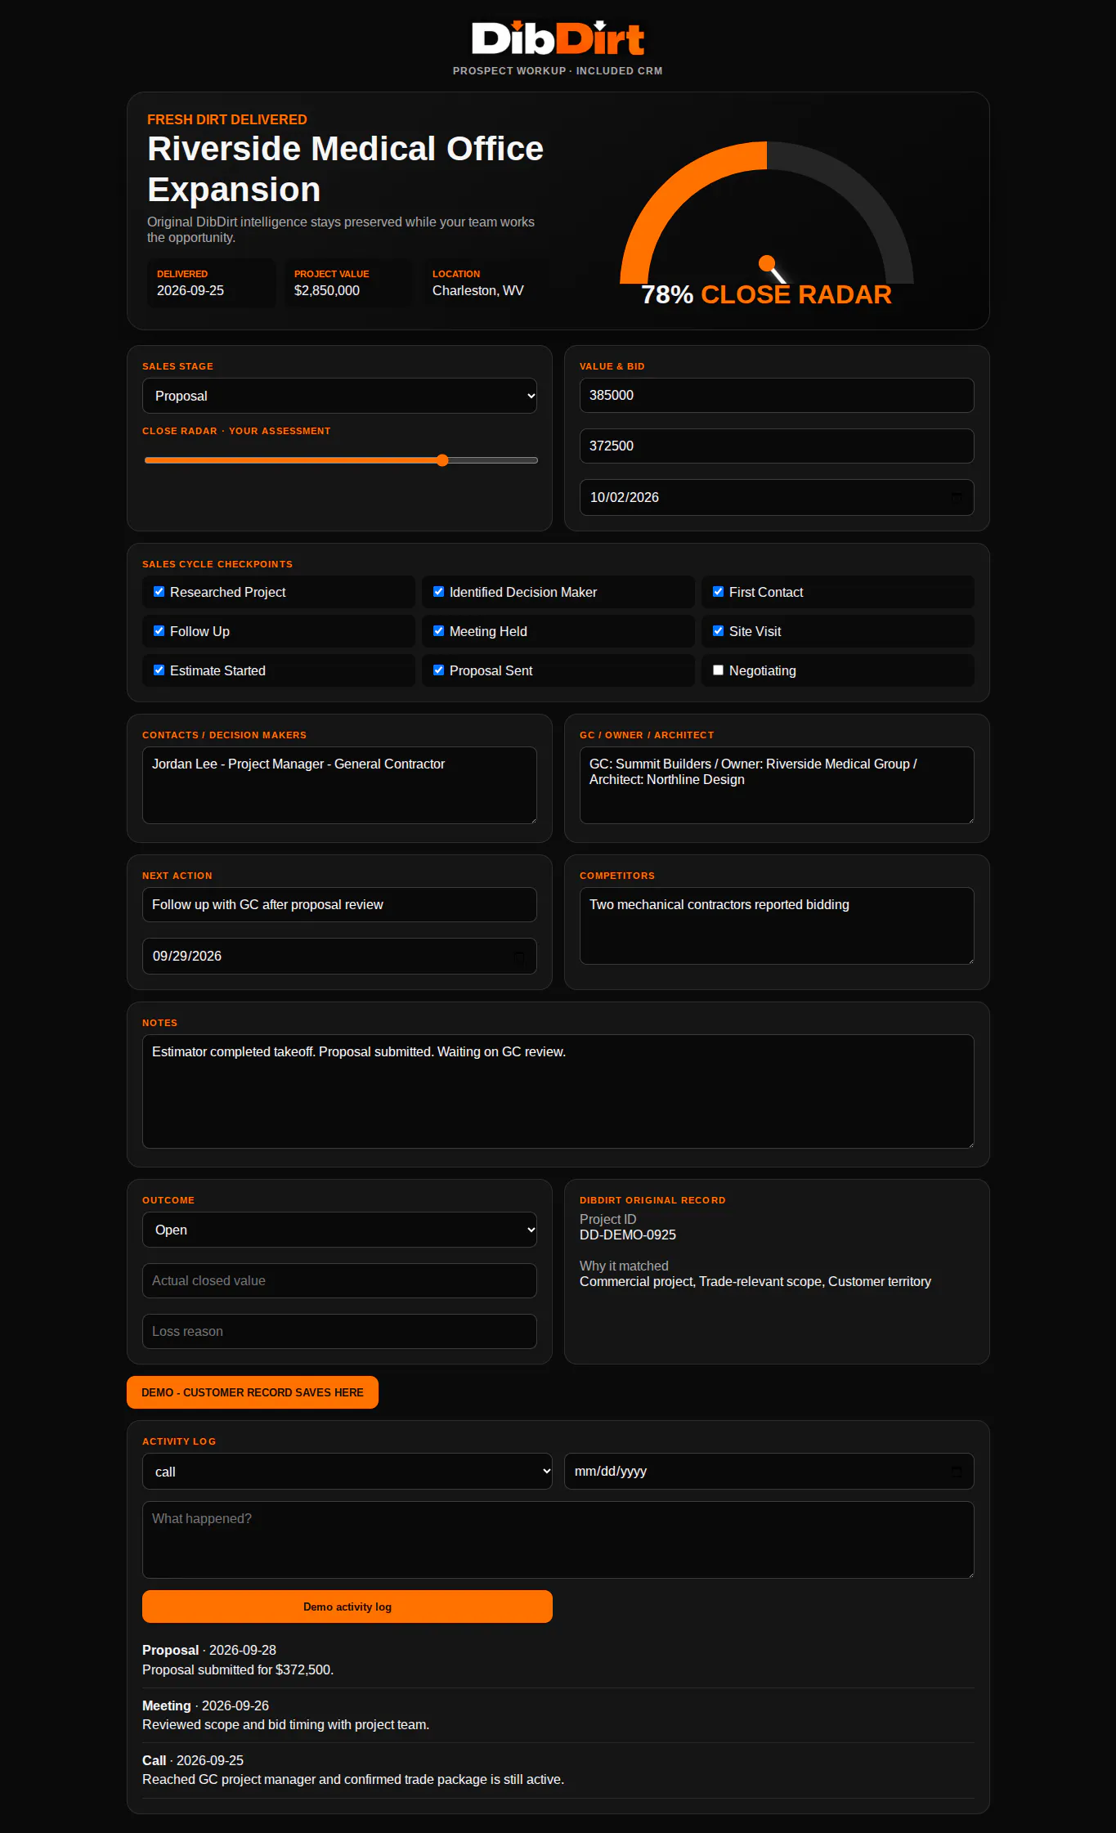Click the bid field containing 372500
Image resolution: width=1116 pixels, height=1833 pixels.
pyautogui.click(x=777, y=446)
